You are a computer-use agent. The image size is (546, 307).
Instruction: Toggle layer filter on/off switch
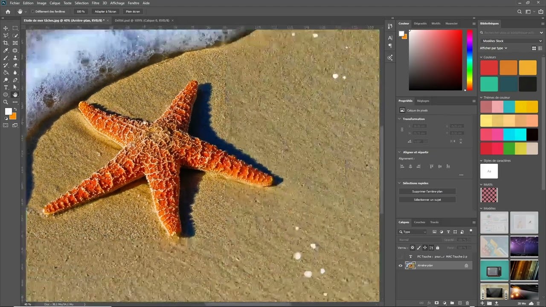point(471,231)
